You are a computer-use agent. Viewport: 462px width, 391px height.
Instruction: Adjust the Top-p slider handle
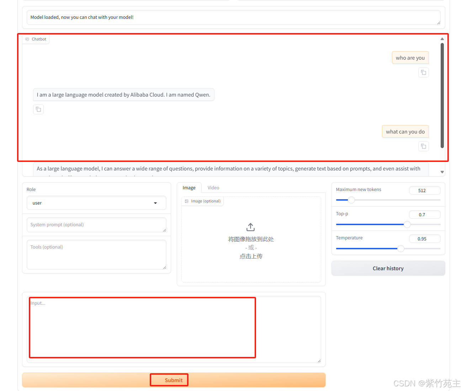[407, 224]
